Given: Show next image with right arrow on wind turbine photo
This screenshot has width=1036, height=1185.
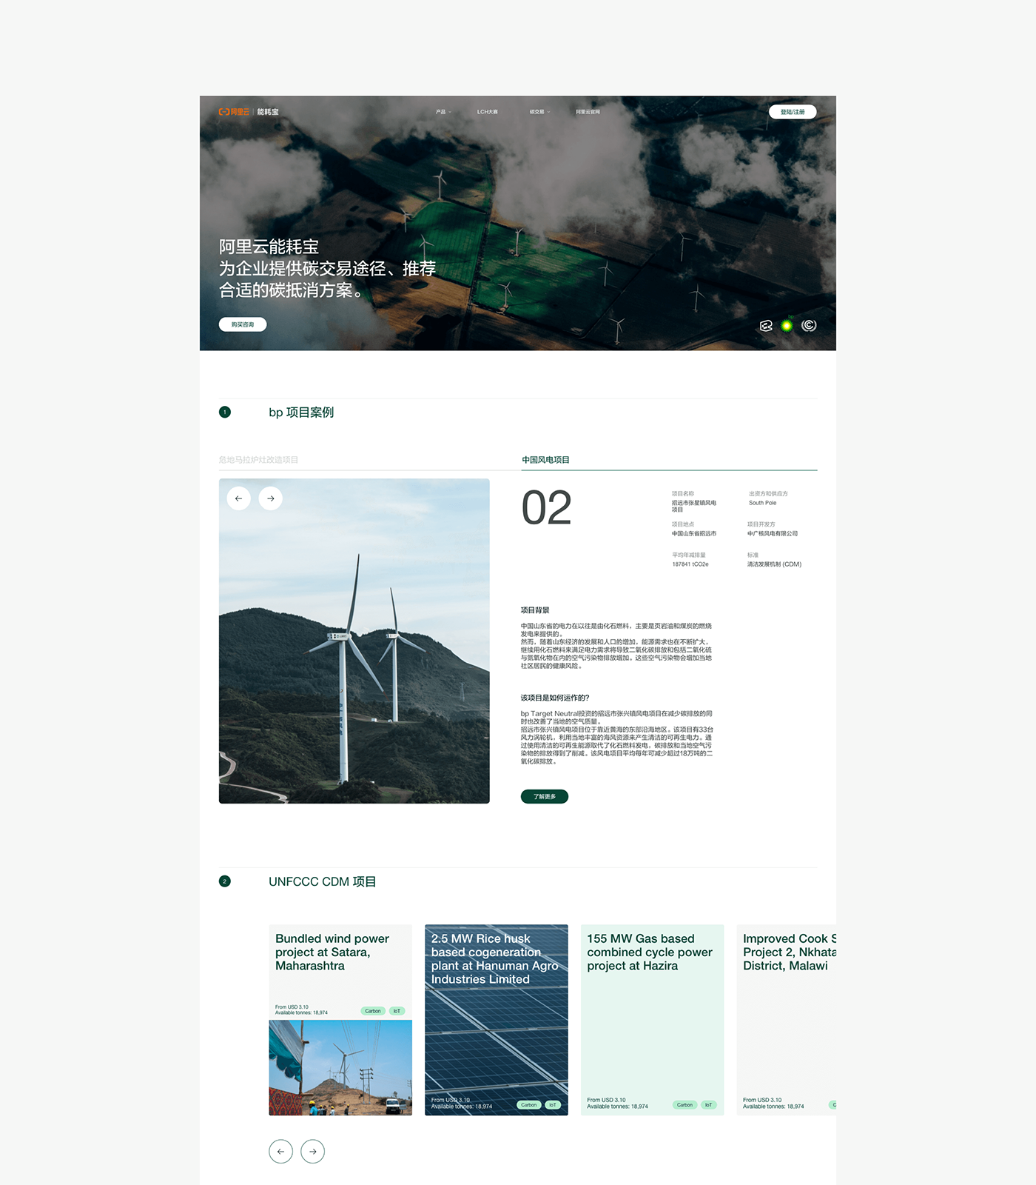Looking at the screenshot, I should point(271,498).
